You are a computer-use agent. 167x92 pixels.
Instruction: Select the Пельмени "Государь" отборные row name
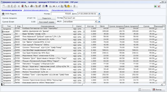pos(48,64)
